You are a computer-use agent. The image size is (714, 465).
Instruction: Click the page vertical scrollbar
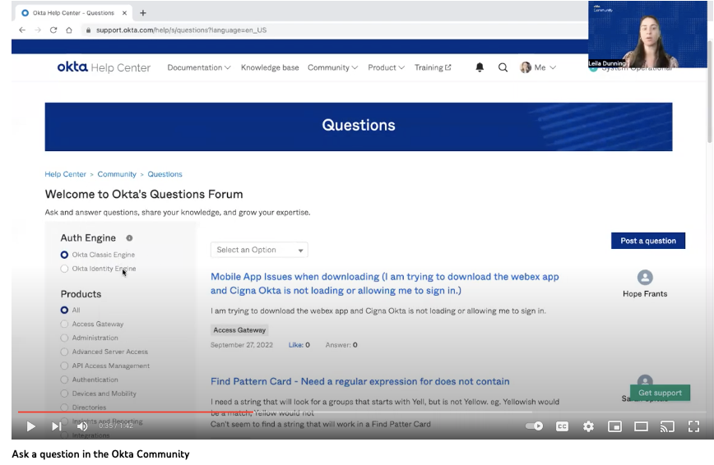[709, 91]
